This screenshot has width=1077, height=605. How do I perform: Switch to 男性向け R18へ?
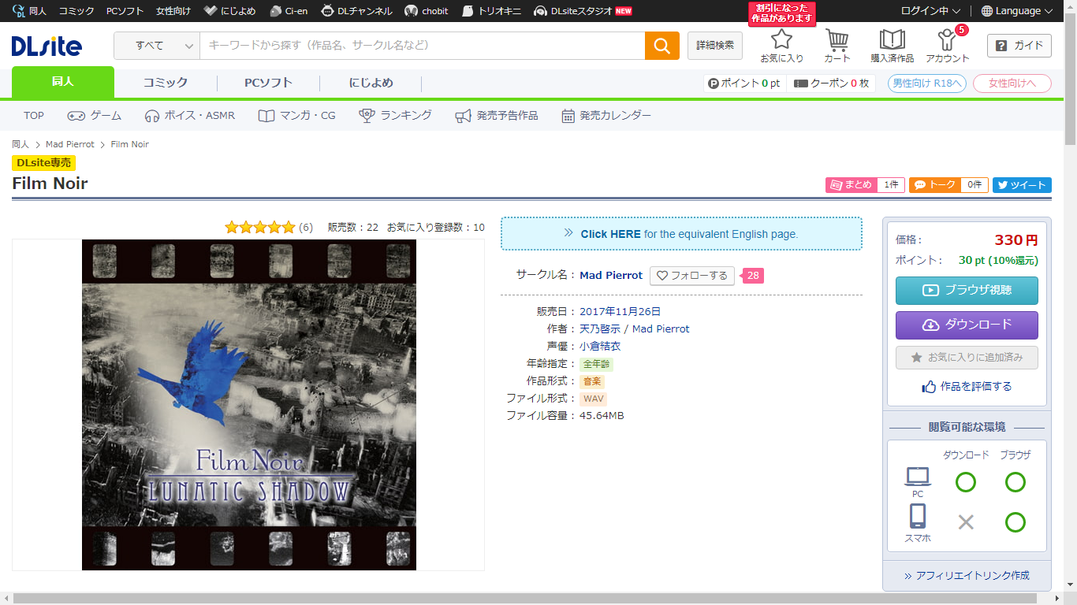coord(927,84)
